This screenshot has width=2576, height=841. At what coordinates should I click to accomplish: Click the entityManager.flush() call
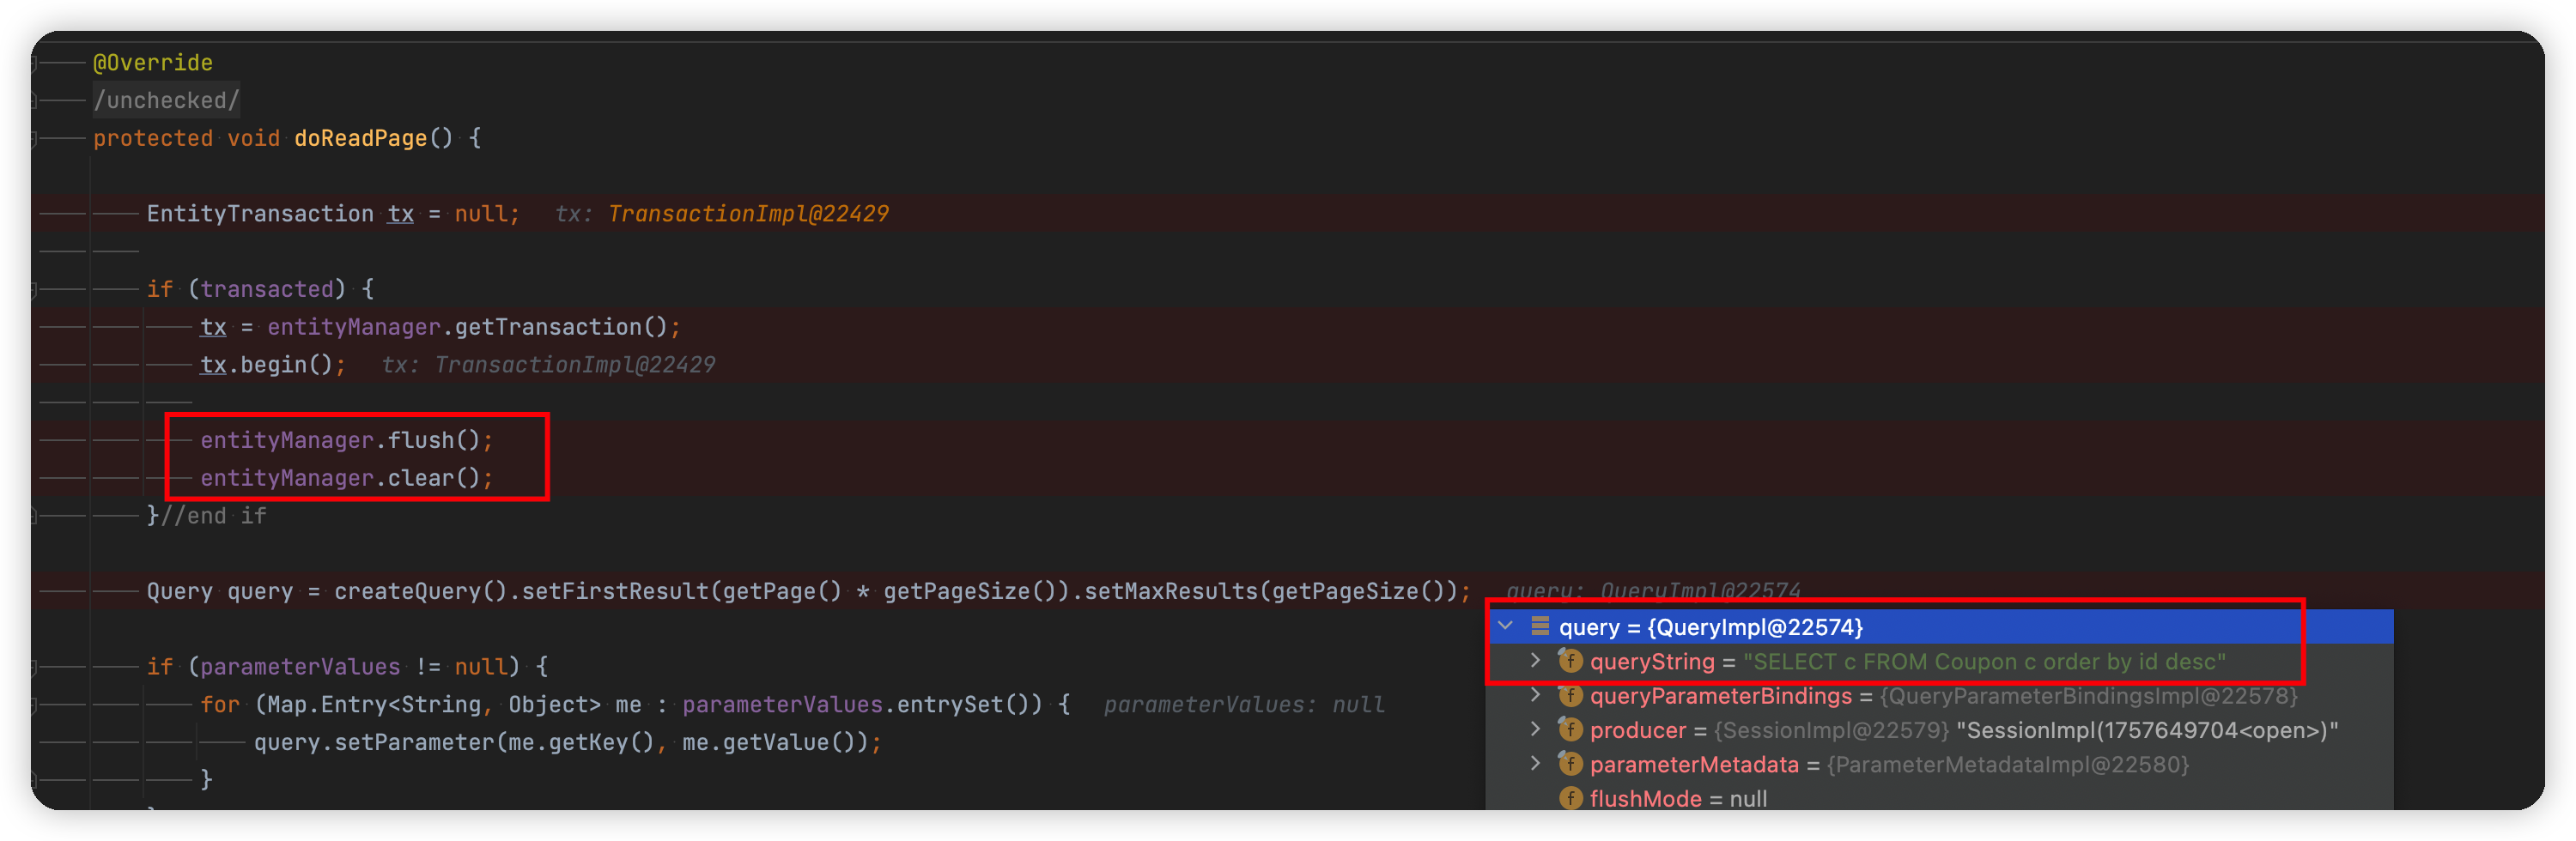(346, 440)
